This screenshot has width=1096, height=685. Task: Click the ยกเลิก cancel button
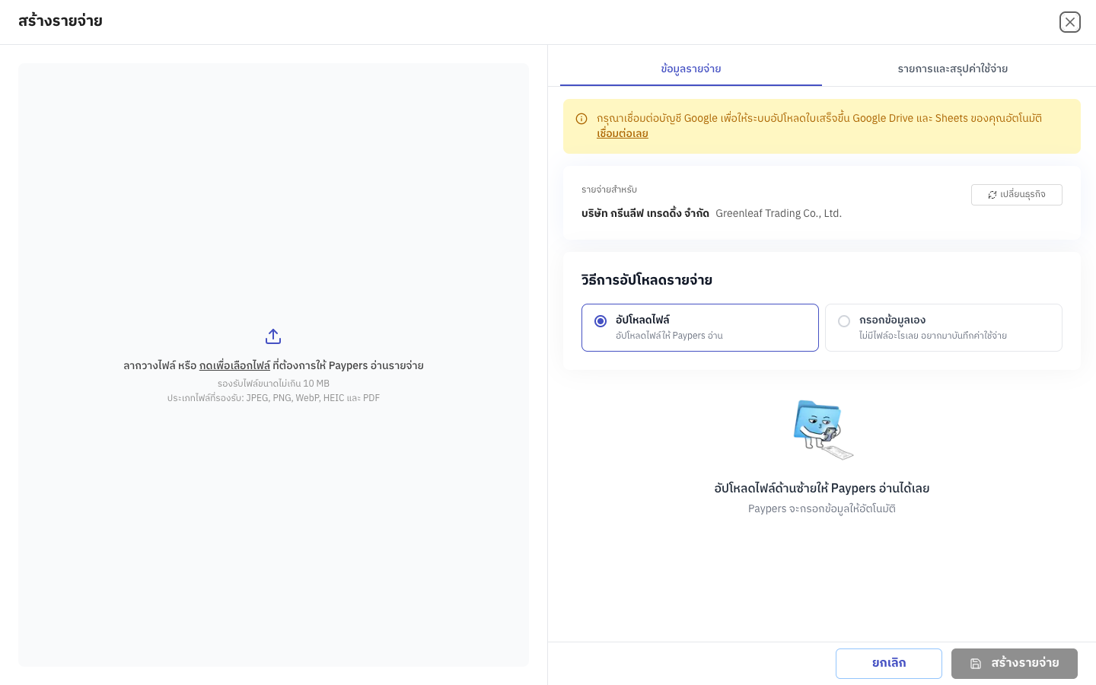pyautogui.click(x=889, y=664)
